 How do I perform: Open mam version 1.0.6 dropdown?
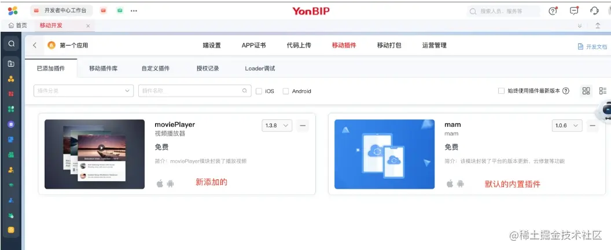tap(567, 126)
